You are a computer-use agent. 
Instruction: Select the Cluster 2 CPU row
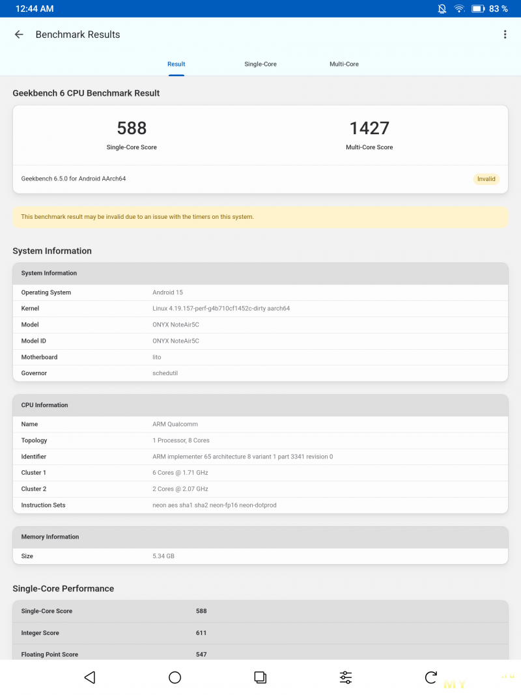260,489
